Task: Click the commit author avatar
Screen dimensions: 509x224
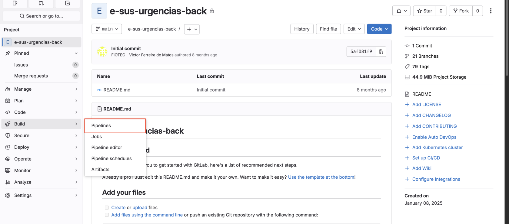Action: tap(102, 52)
